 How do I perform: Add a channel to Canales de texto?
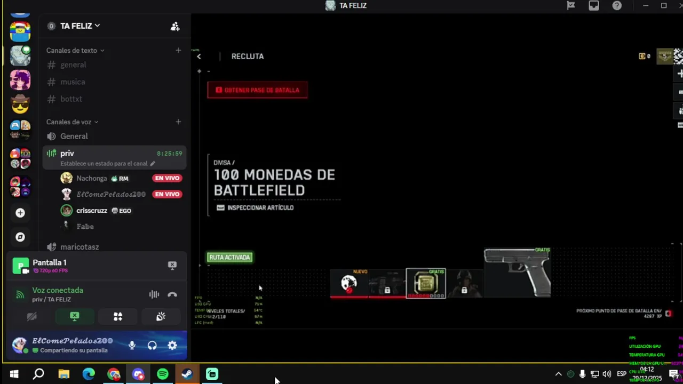pos(178,50)
